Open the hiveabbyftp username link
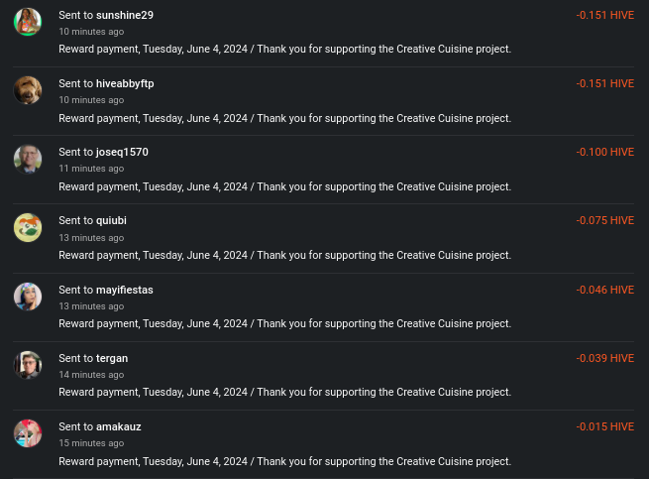 125,83
